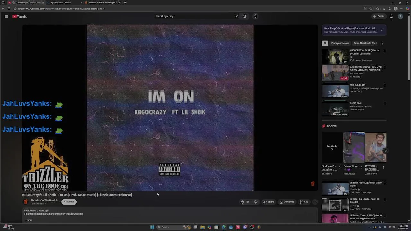Image resolution: width=411 pixels, height=231 pixels.
Task: Switch to the Youtube to MP3 Converter tab
Action: (103, 3)
